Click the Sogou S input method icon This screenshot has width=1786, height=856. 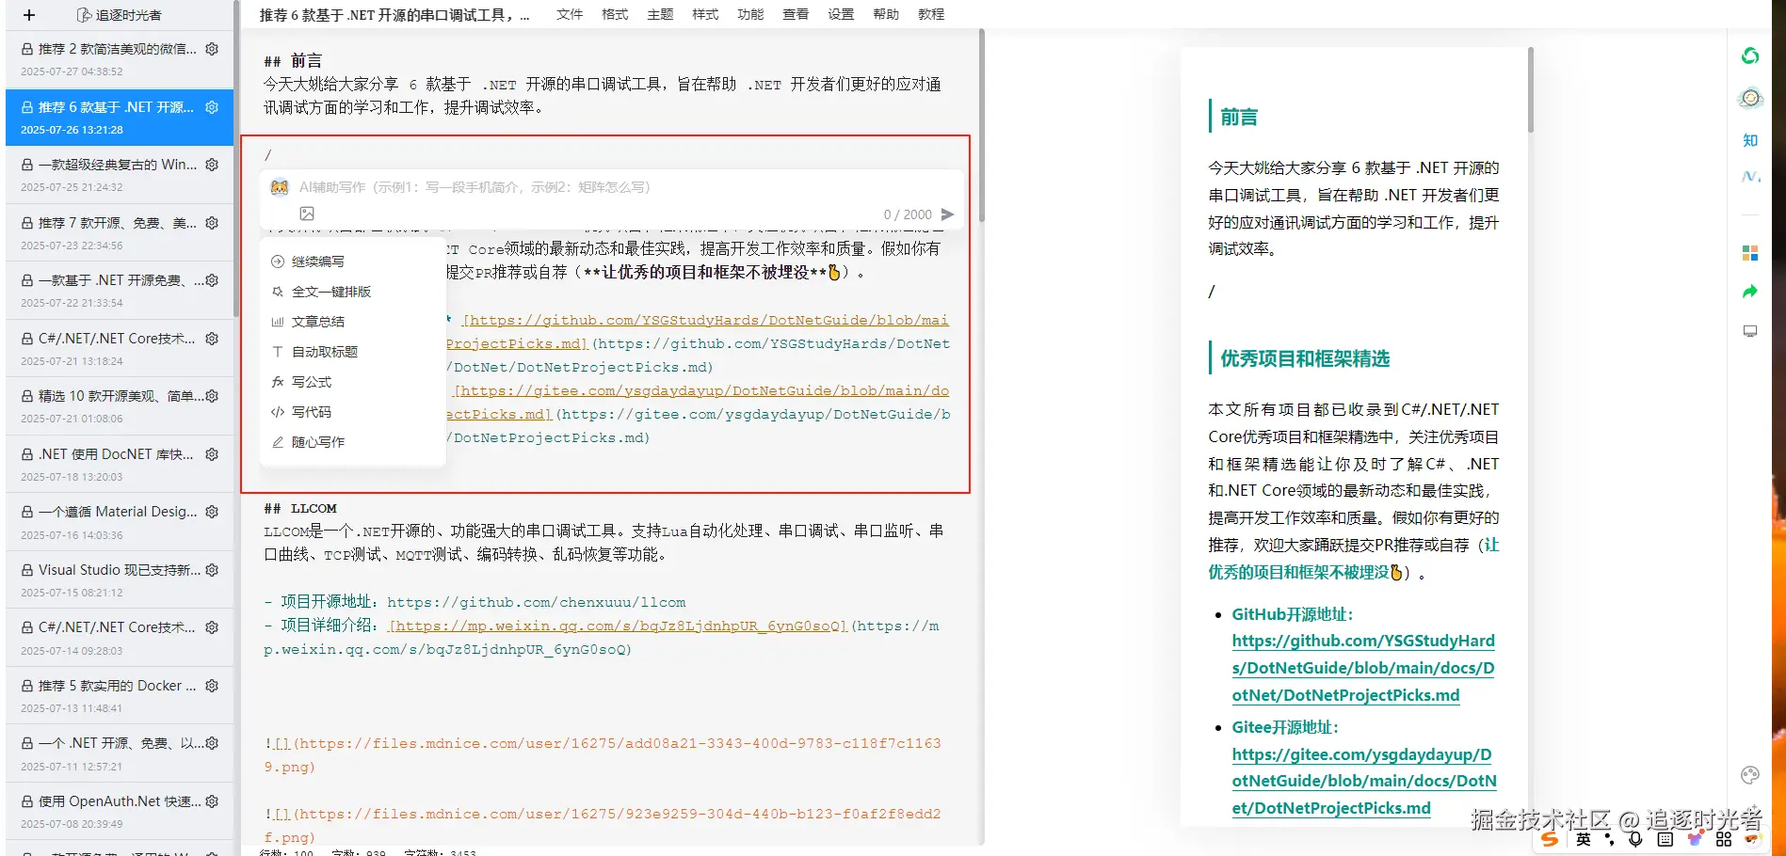1550,839
